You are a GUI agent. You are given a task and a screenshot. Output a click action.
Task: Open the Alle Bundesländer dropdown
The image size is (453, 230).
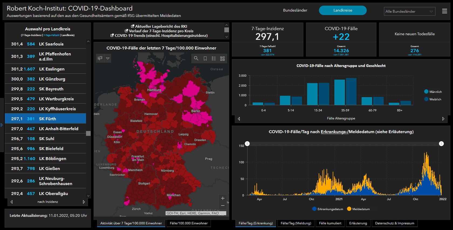[x=409, y=11]
